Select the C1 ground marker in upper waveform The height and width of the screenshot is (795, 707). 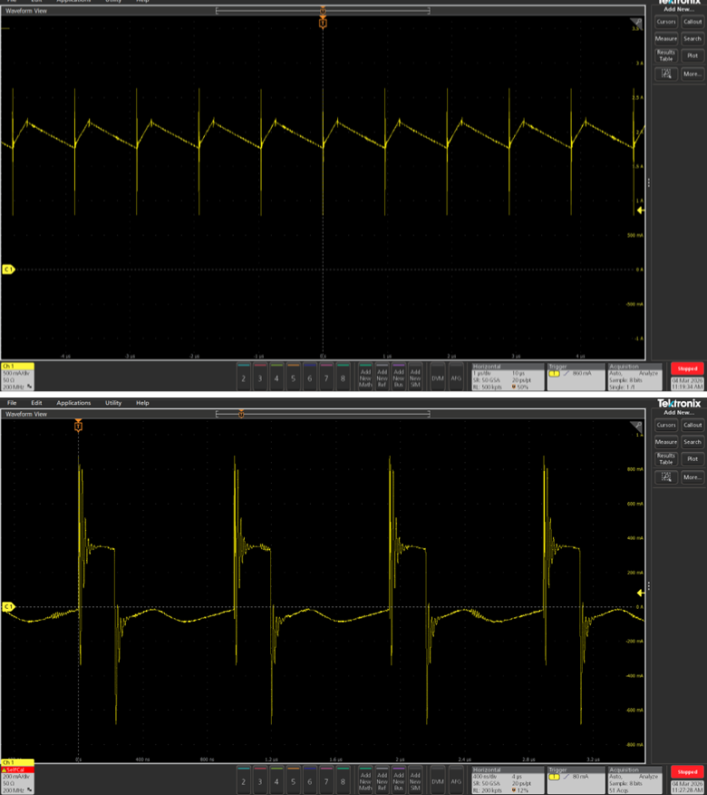pyautogui.click(x=8, y=270)
